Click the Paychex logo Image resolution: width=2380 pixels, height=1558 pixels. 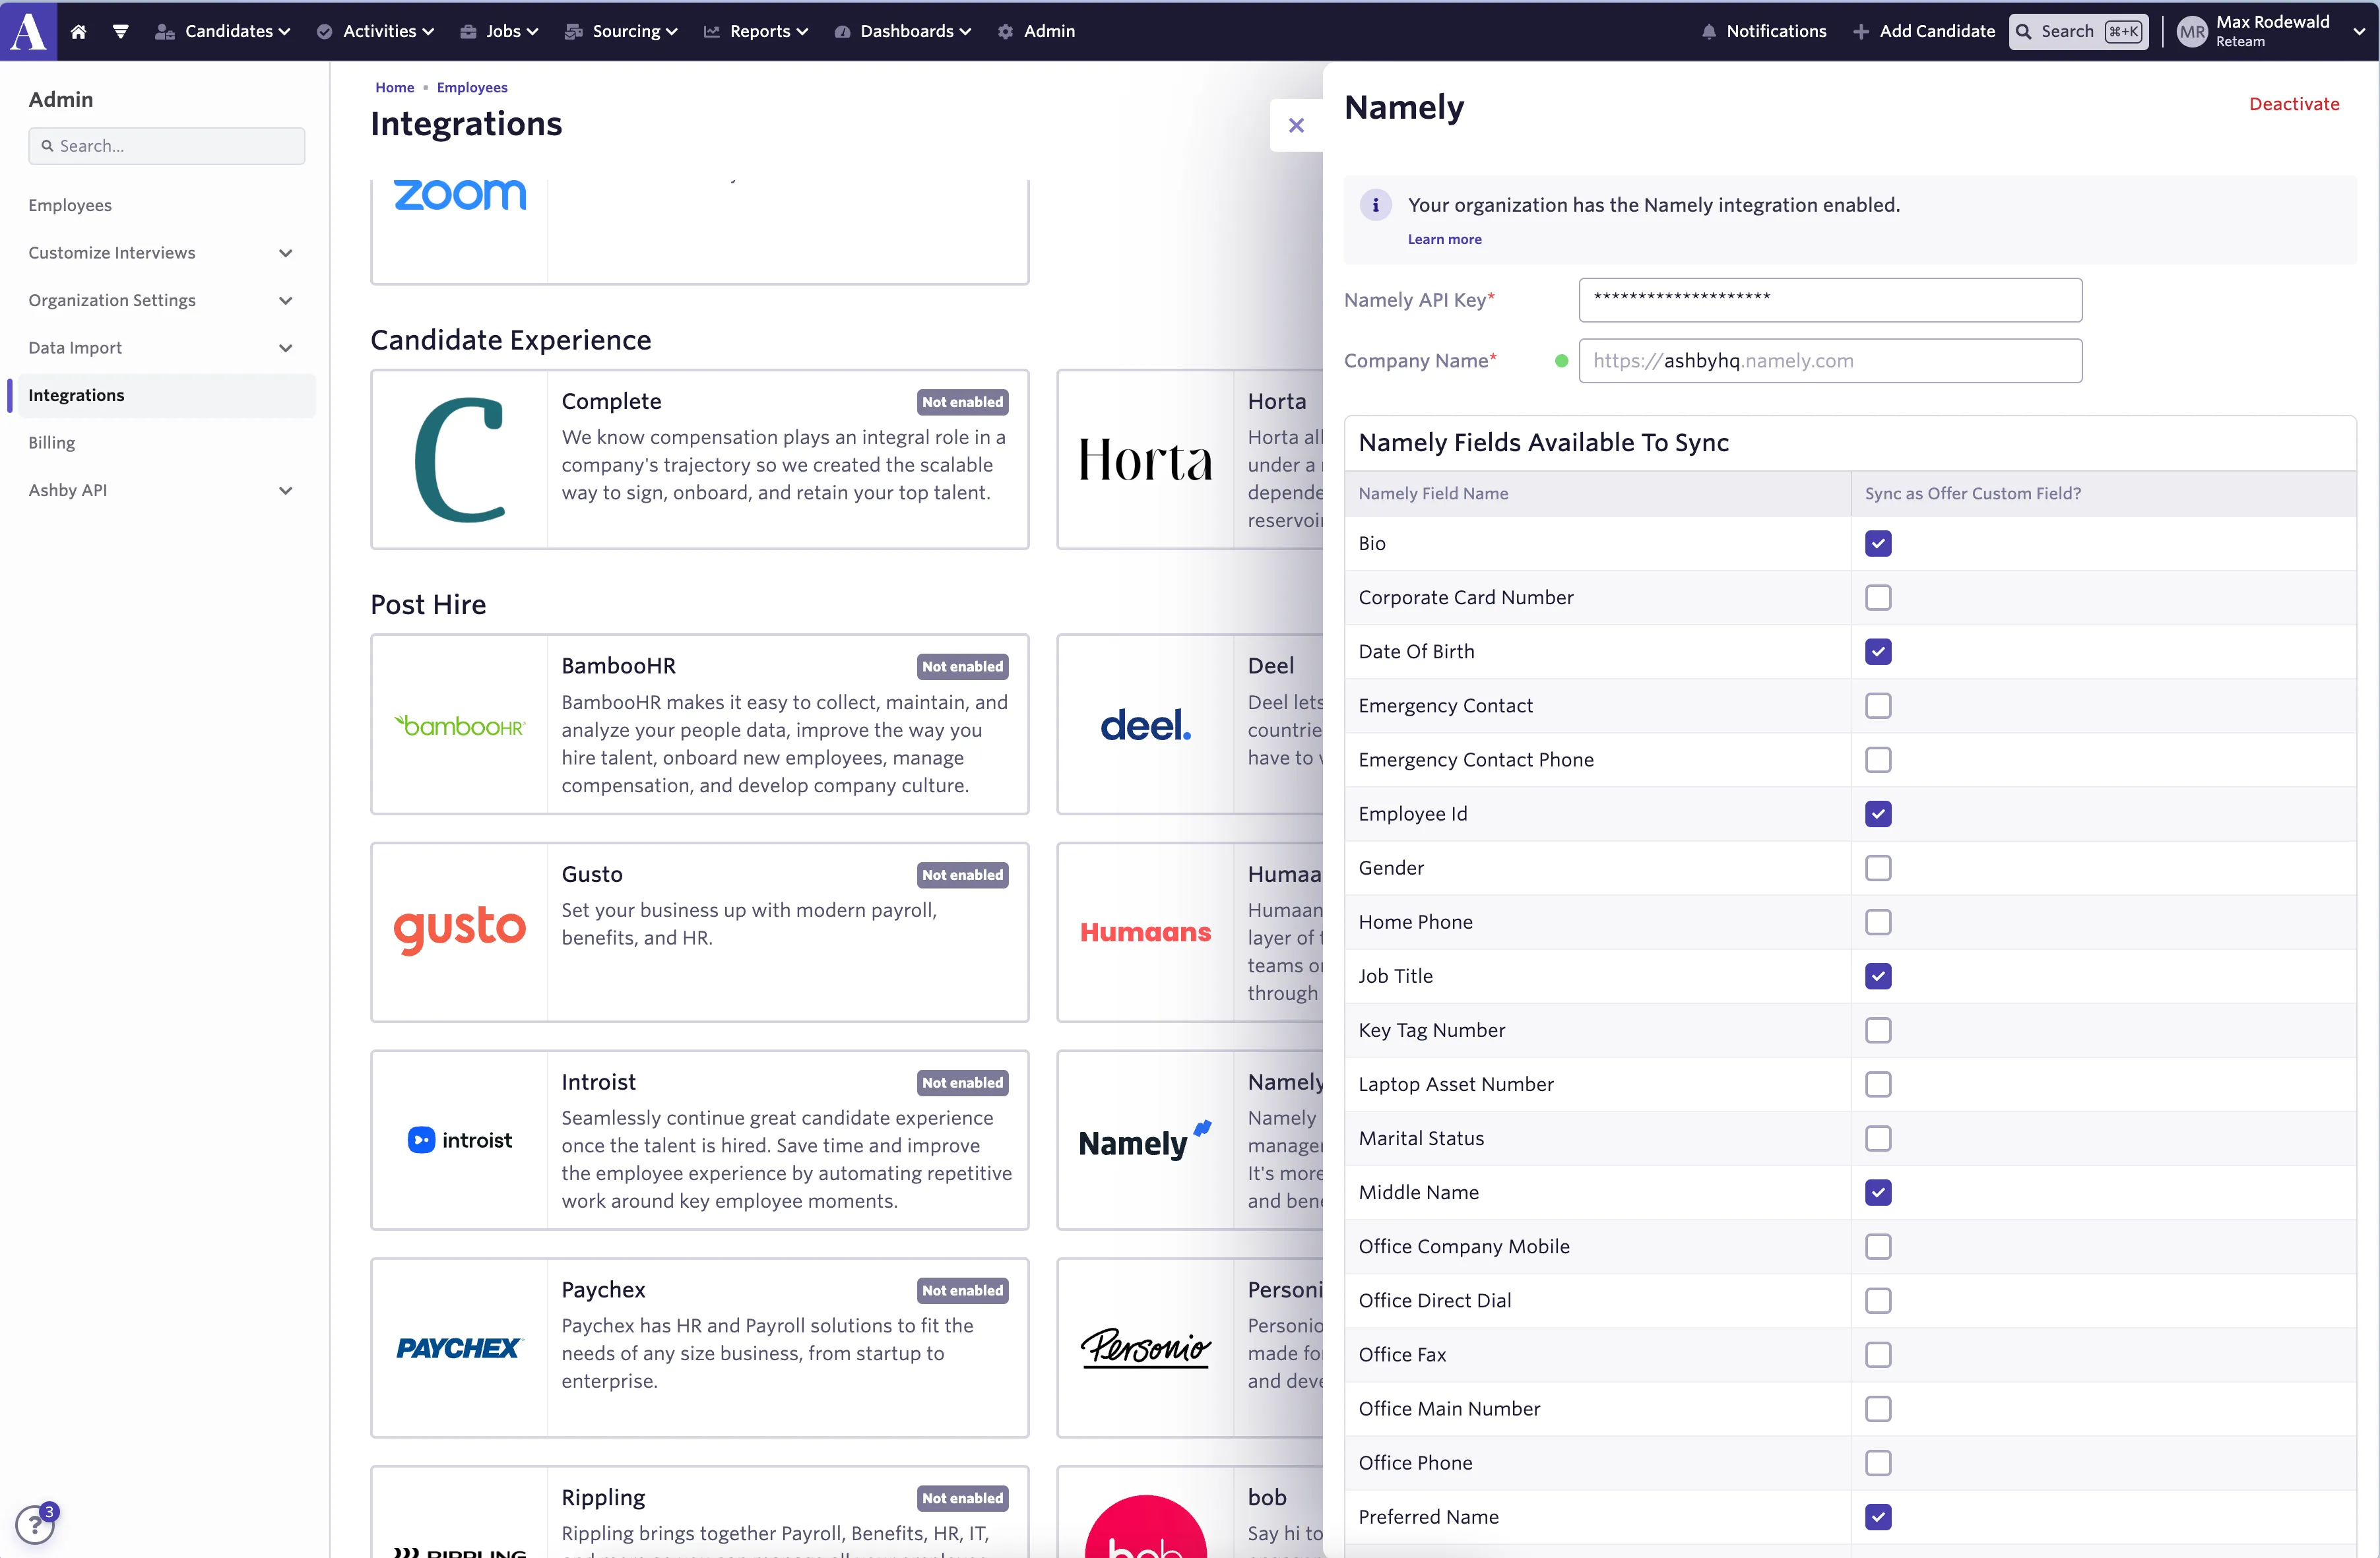[x=460, y=1348]
